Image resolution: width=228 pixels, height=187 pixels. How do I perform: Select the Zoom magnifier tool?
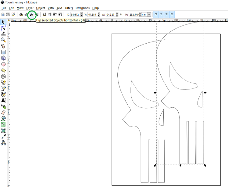(x=3, y=40)
